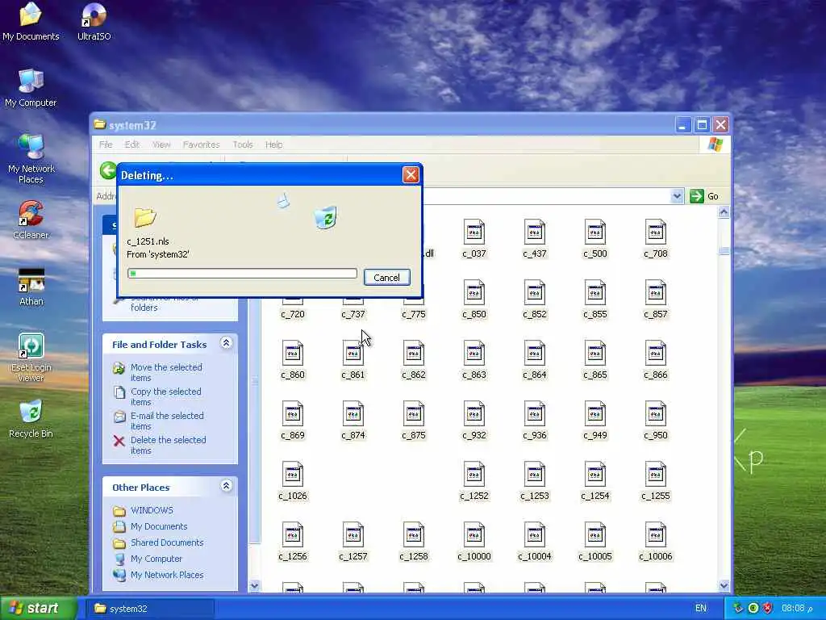Click the red shield tray icon
The width and height of the screenshot is (826, 620).
(768, 609)
